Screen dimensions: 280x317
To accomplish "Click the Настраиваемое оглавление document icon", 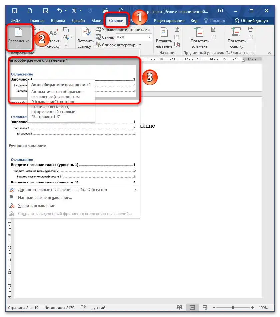I will (x=12, y=198).
